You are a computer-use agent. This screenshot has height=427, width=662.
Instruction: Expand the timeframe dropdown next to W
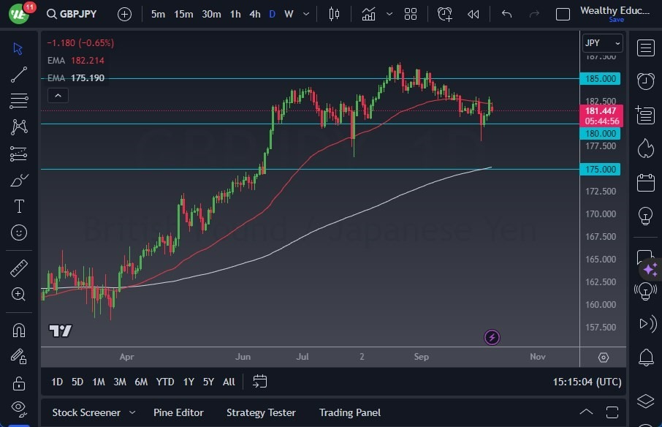[305, 13]
